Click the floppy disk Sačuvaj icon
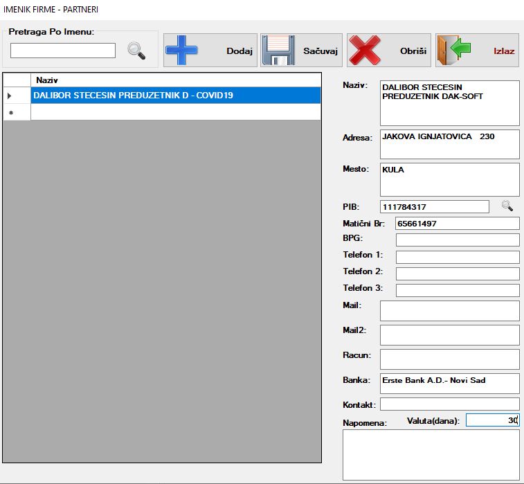Screen dimensions: 524x484 point(278,51)
